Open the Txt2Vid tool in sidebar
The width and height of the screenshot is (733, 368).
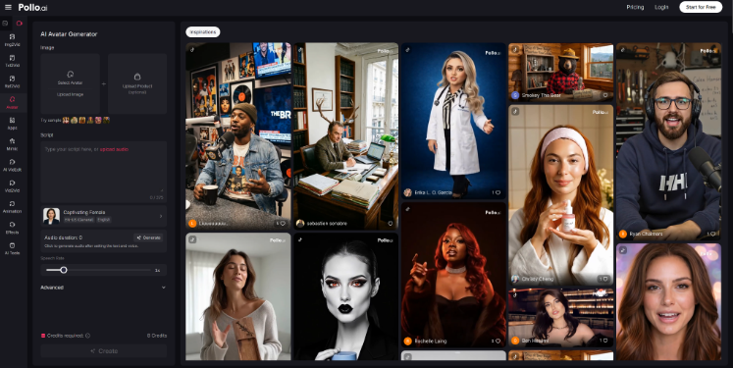point(12,61)
